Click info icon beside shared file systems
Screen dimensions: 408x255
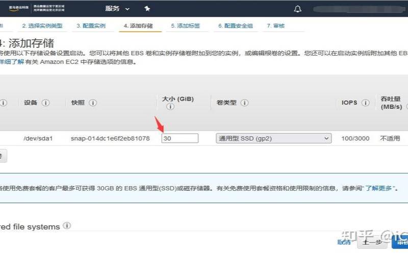click(67, 225)
